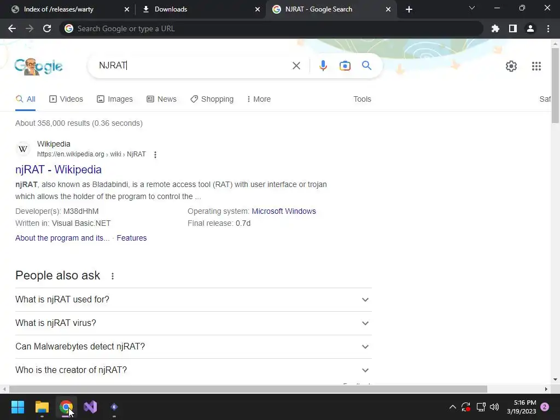The width and height of the screenshot is (560, 420).
Task: Open the Chrome three-dot menu
Action: pos(548,28)
